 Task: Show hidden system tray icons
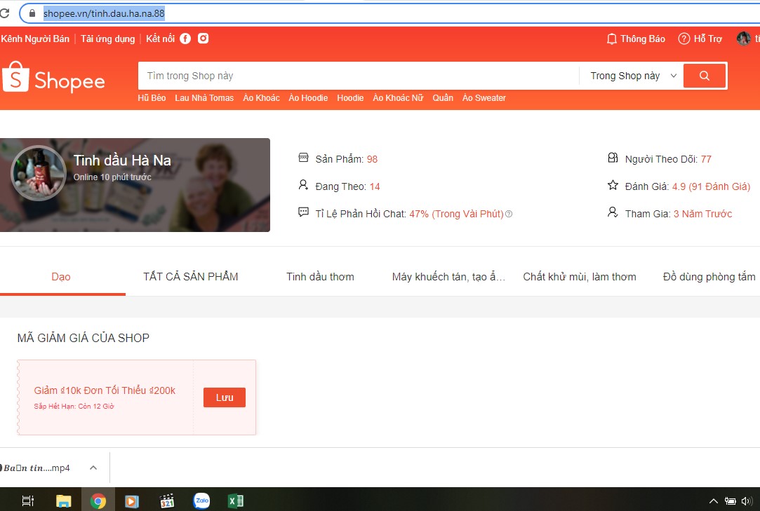coord(713,501)
